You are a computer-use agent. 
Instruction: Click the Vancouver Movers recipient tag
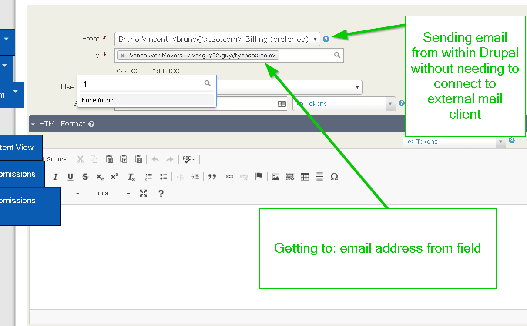[x=198, y=56]
